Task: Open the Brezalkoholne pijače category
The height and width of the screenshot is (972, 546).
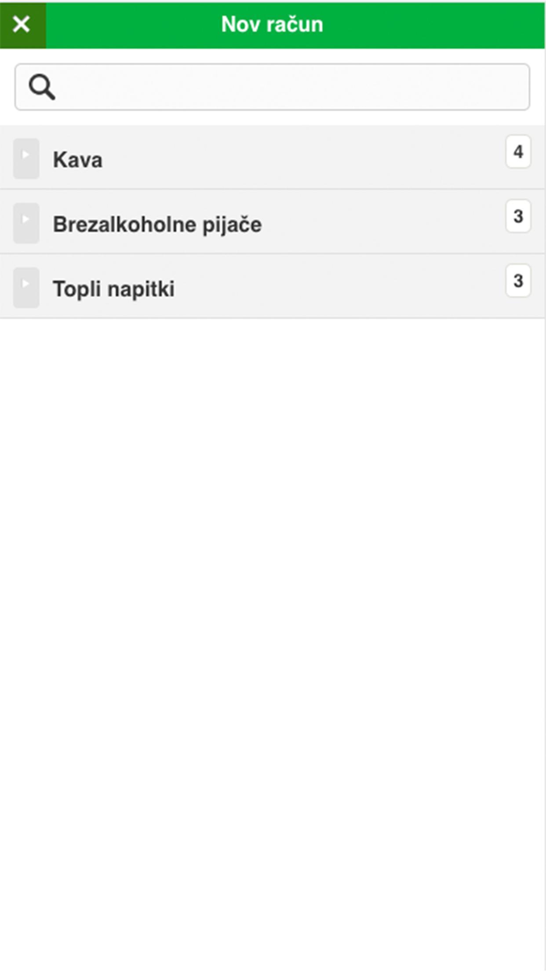Action: 157,224
